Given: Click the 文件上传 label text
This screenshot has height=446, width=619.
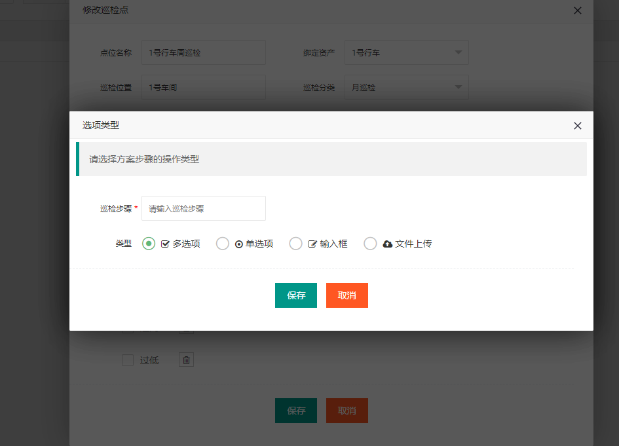Looking at the screenshot, I should (x=413, y=244).
